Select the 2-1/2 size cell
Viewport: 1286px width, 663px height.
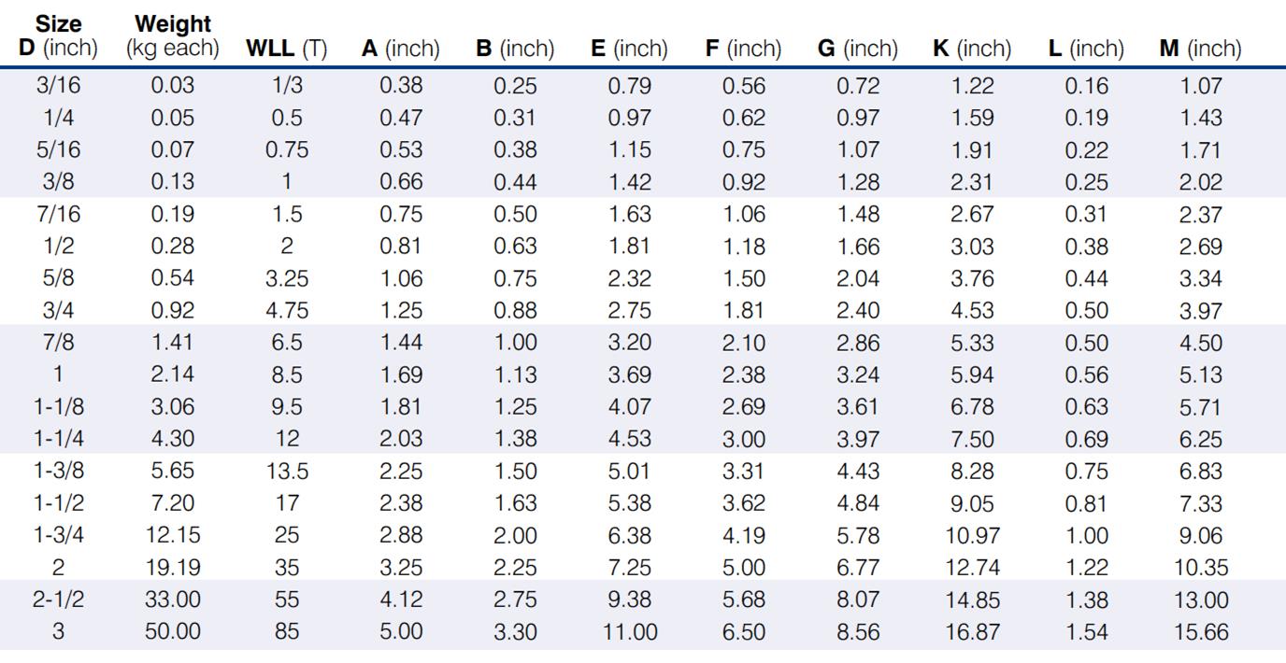coord(58,600)
